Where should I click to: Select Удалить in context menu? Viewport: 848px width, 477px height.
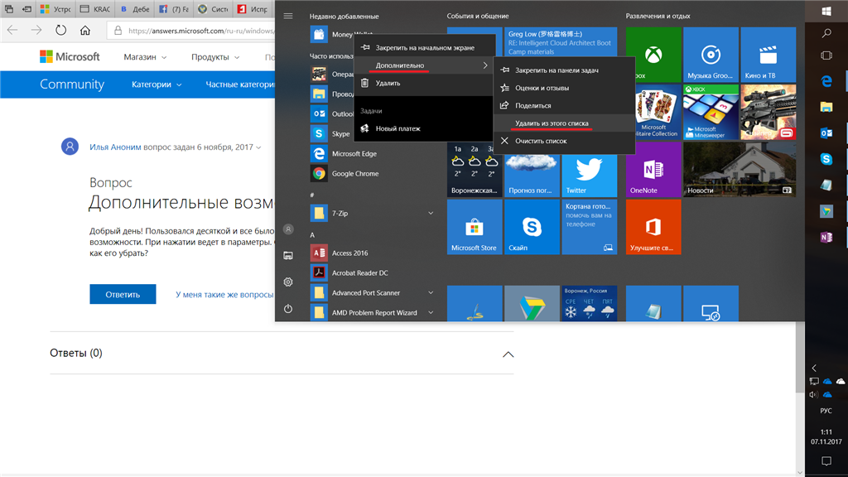pyautogui.click(x=425, y=84)
